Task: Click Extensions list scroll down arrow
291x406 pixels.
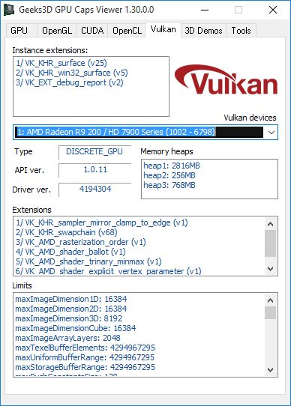Action: 270,269
